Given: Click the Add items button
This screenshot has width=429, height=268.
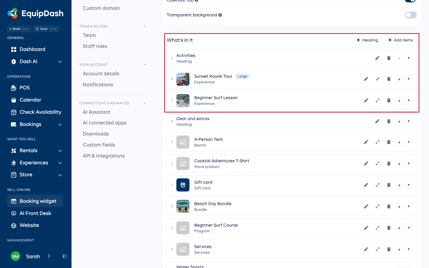Looking at the screenshot, I should click(400, 40).
